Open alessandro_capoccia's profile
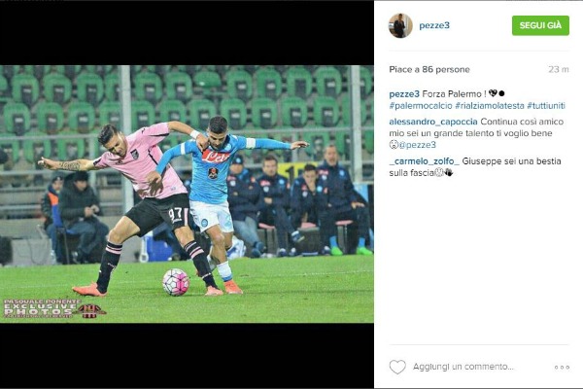The height and width of the screenshot is (389, 583). tap(433, 122)
